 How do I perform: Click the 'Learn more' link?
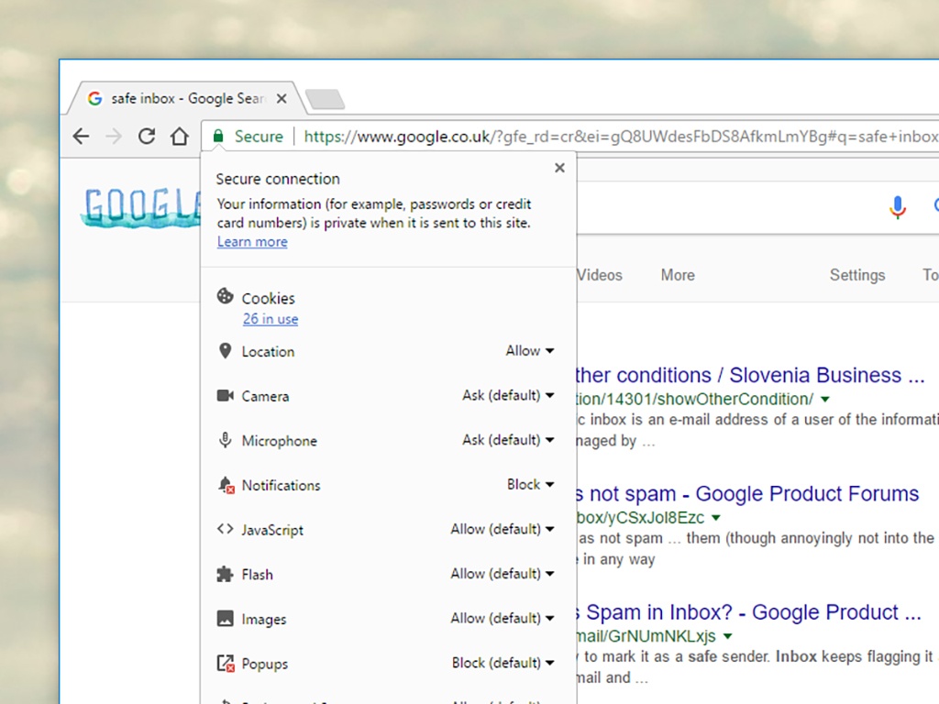click(251, 241)
